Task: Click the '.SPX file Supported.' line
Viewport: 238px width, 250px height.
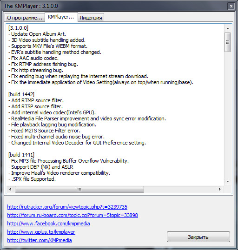Action: pos(32,179)
